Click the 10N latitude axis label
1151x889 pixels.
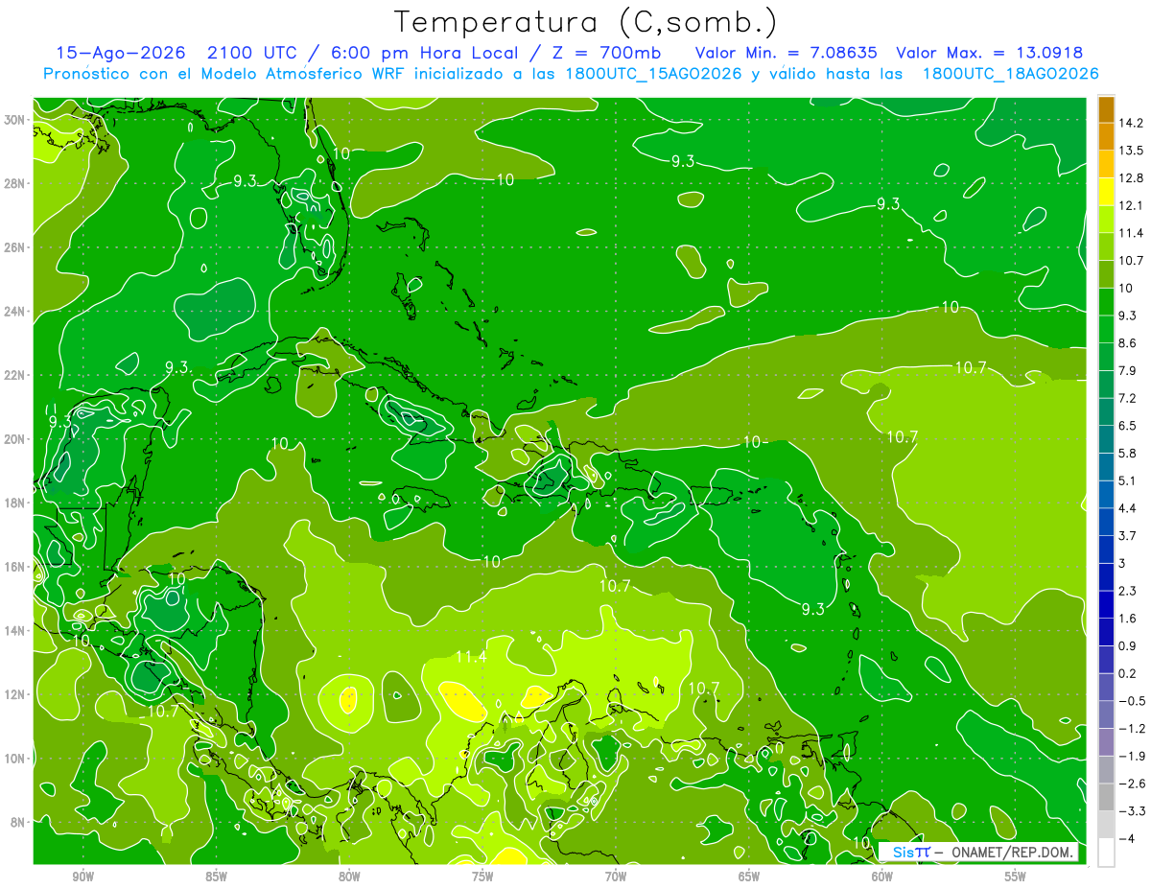14,758
